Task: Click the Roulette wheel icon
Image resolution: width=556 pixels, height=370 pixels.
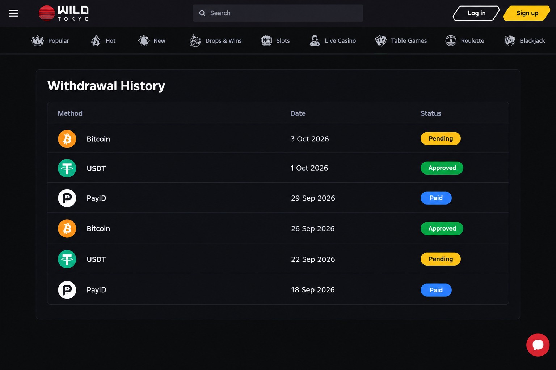Action: [x=451, y=41]
